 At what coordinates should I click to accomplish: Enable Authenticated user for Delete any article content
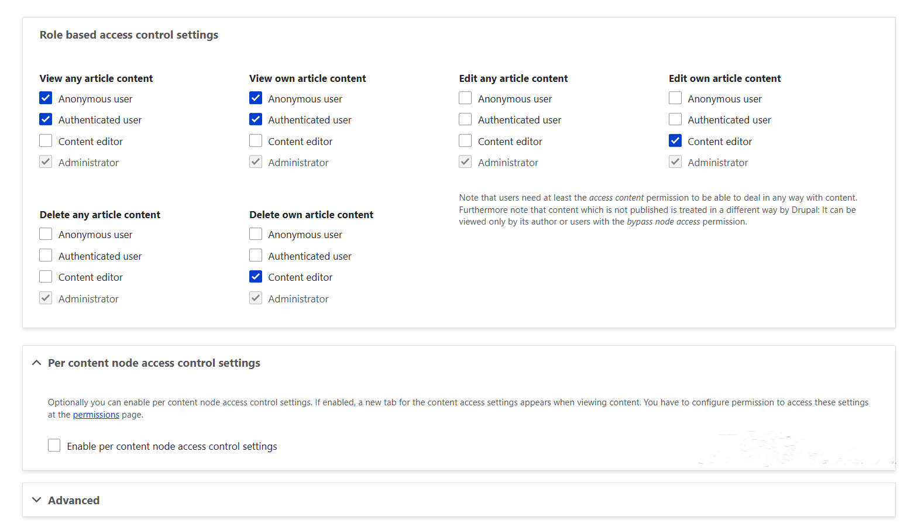click(x=46, y=255)
